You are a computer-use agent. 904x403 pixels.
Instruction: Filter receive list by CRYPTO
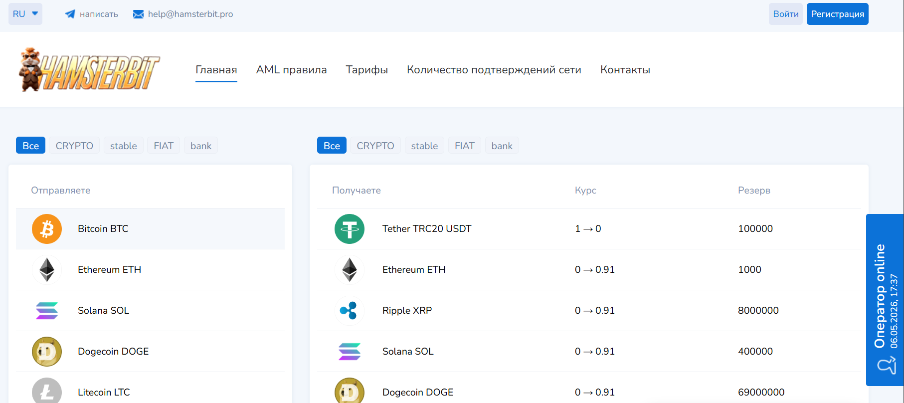(x=375, y=146)
